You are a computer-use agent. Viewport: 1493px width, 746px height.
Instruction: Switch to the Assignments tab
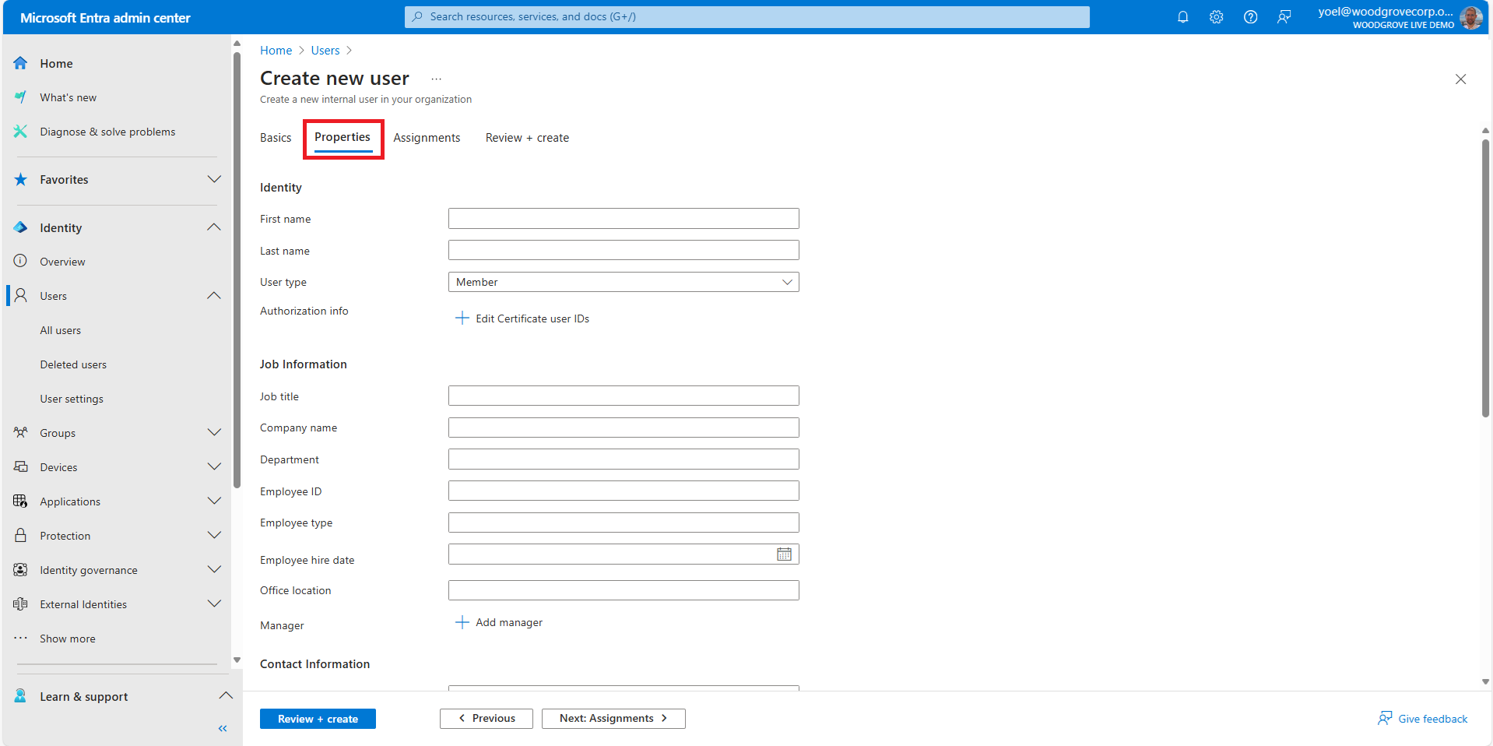coord(426,138)
